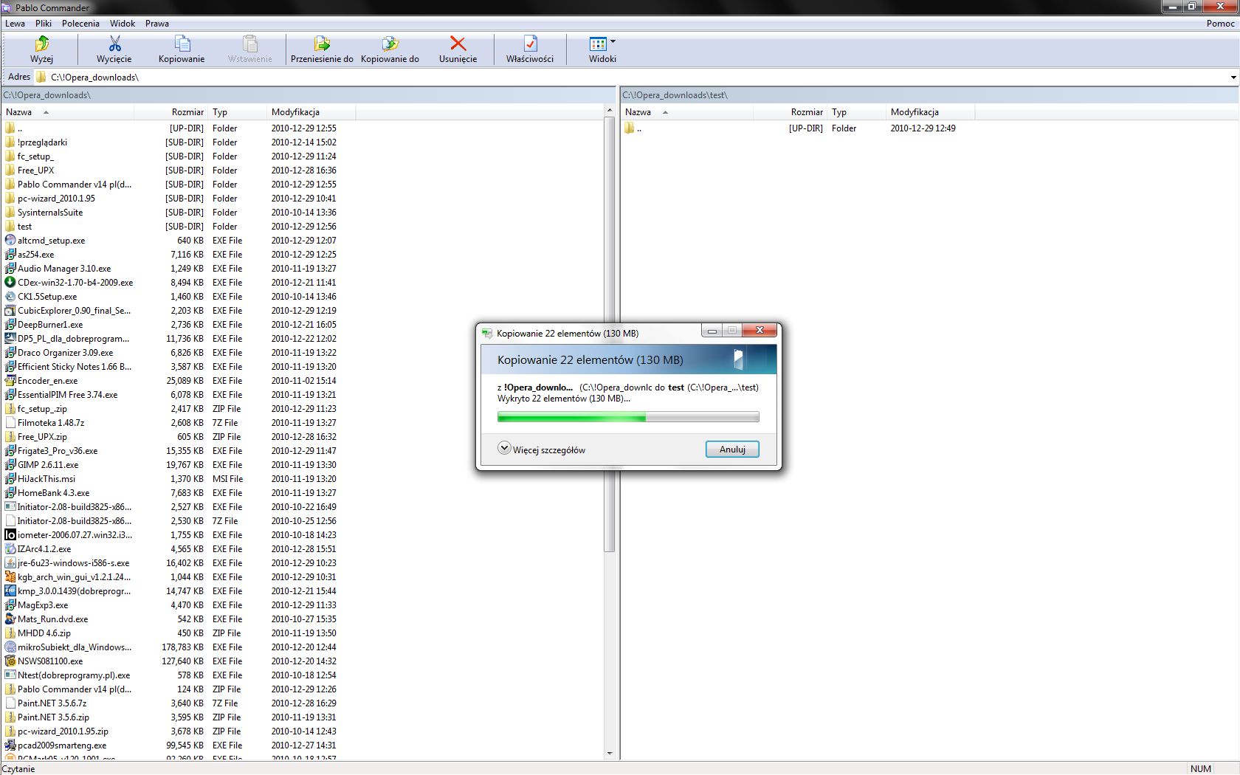Click the Encoder_en.exe file icon
This screenshot has width=1240, height=775.
pyautogui.click(x=10, y=381)
